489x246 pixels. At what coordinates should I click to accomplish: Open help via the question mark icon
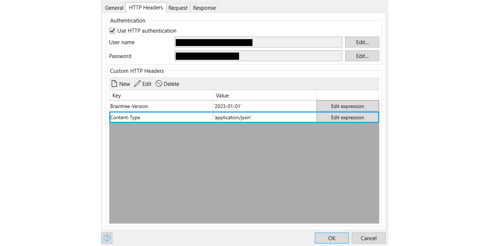(x=106, y=238)
